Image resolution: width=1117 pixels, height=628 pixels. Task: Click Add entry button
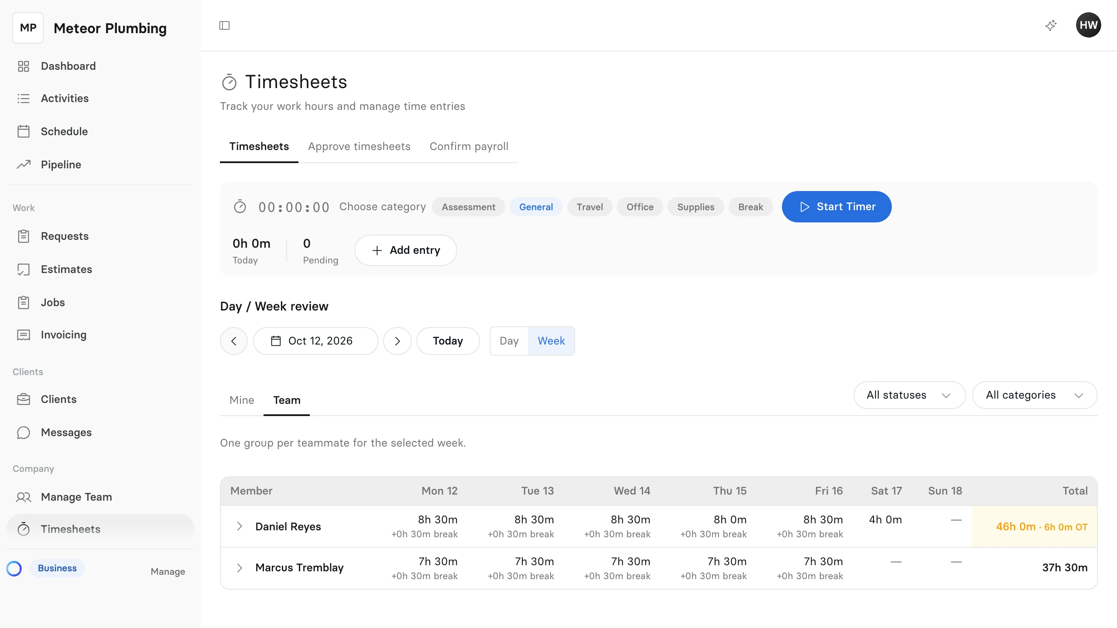coord(405,250)
